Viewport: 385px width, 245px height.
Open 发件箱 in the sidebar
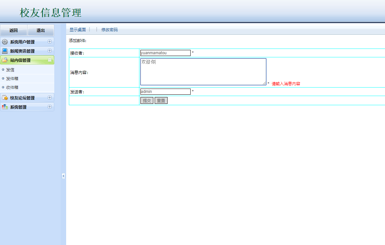pyautogui.click(x=12, y=79)
